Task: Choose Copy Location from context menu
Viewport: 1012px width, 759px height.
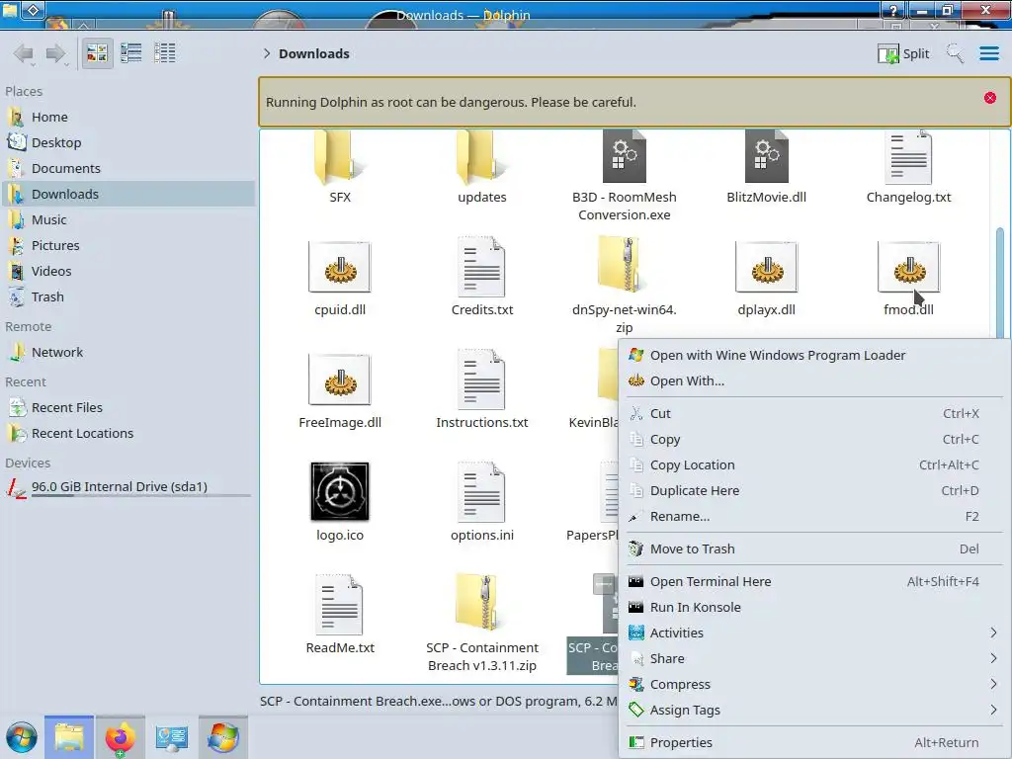Action: click(x=814, y=465)
